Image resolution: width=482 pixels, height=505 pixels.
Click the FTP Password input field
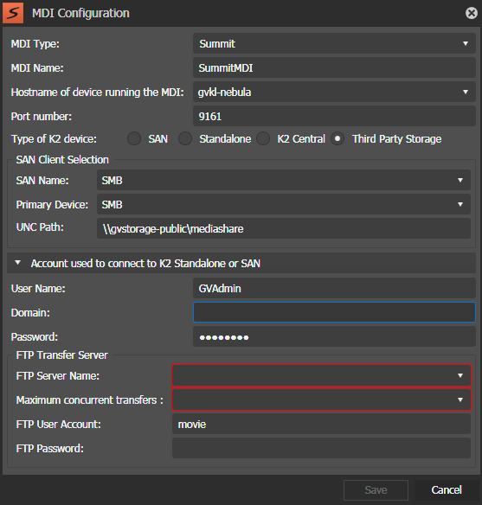(x=321, y=448)
